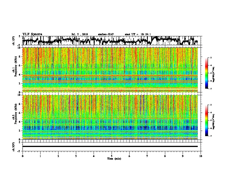Click the time axis tick label "3"
The image size is (226, 175).
[x=76, y=156]
